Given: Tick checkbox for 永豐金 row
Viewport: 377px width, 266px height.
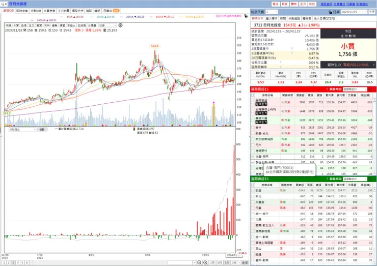Looking at the screenshot, I should 253,202.
